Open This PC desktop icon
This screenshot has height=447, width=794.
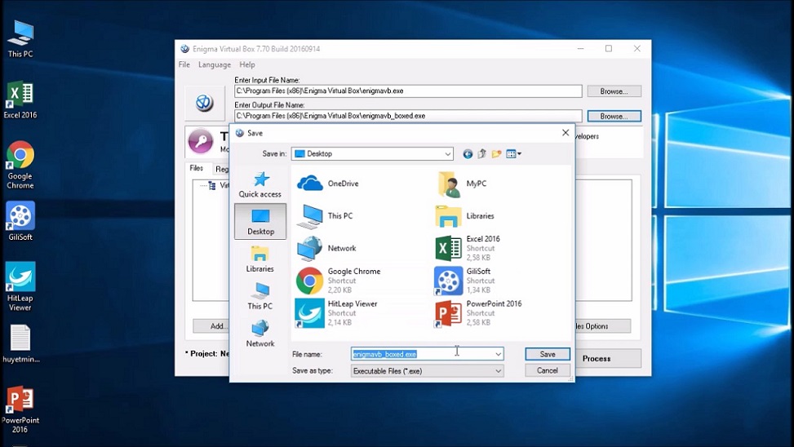[x=20, y=39]
